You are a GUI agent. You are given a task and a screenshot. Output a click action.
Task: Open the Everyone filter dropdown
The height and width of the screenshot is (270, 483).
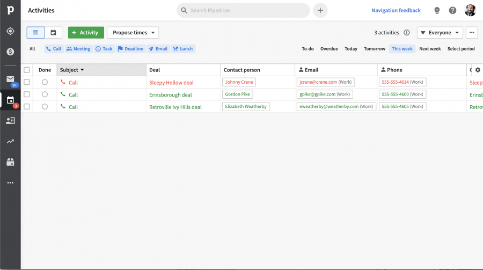[x=440, y=32]
